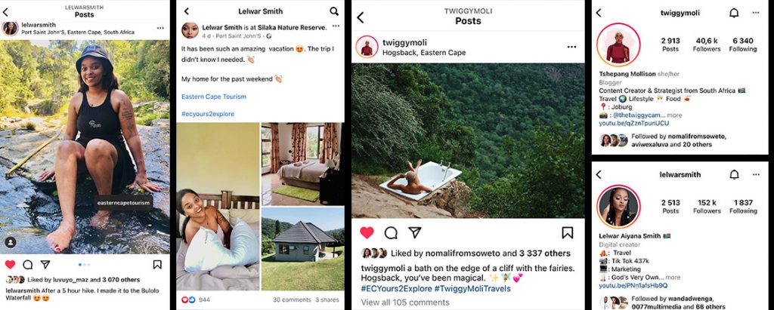Open twiggymoli's 40,6 k Followers list
Screen dimensions: 774x310
pos(707,45)
